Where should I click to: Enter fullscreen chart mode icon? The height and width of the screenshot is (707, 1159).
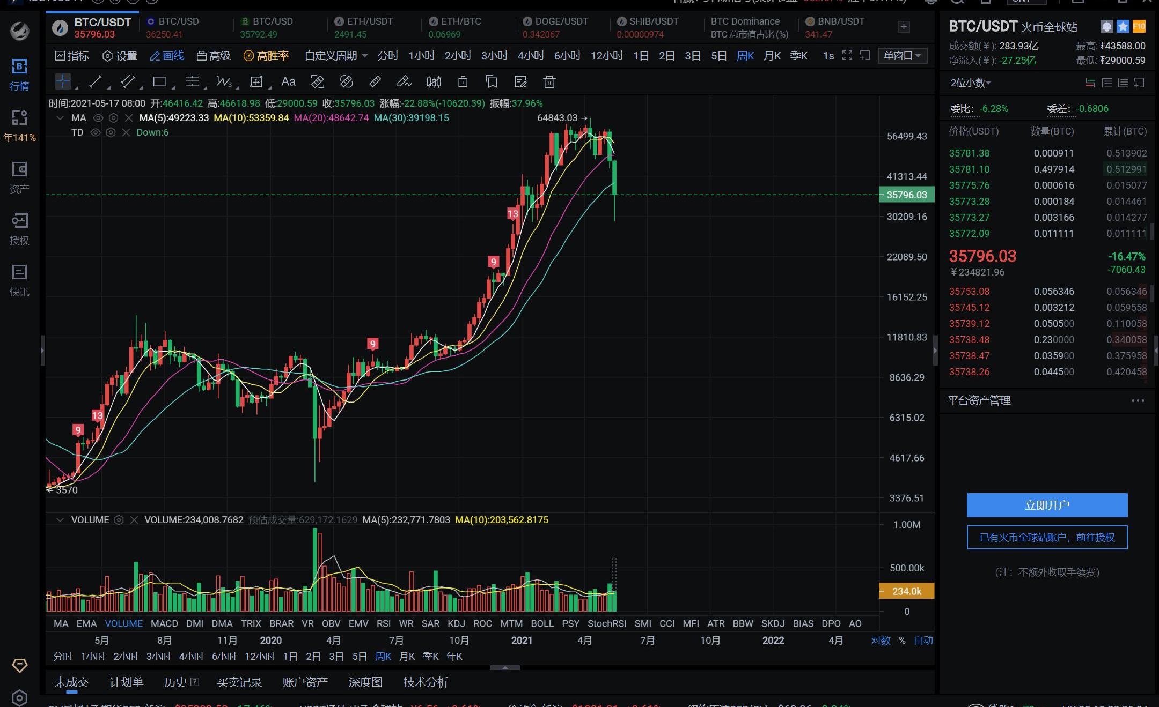847,55
